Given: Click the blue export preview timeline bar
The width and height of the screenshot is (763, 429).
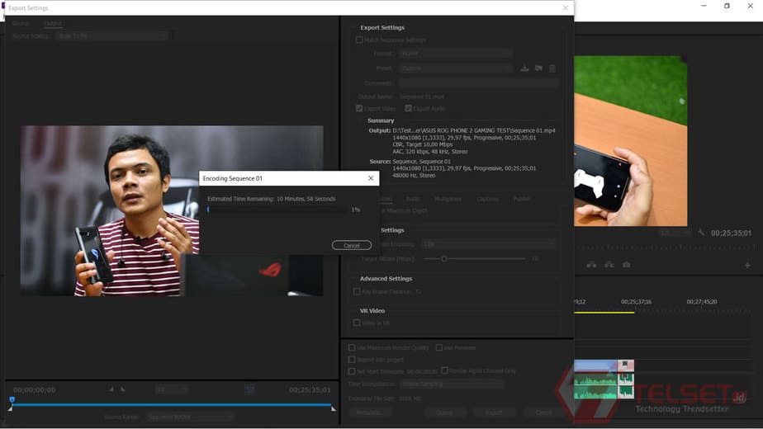Looking at the screenshot, I should coord(171,404).
